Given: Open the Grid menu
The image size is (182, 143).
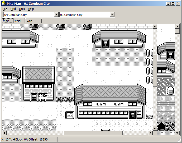Looking at the screenshot, I should pyautogui.click(x=13, y=9).
